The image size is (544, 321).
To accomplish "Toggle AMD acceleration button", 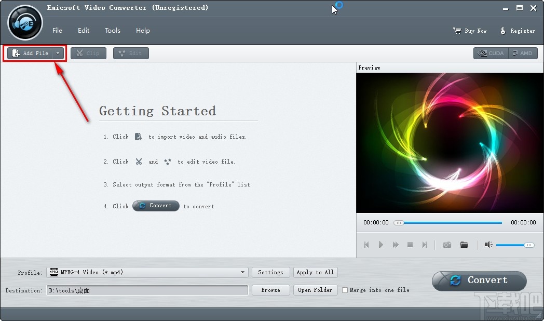I will [523, 53].
